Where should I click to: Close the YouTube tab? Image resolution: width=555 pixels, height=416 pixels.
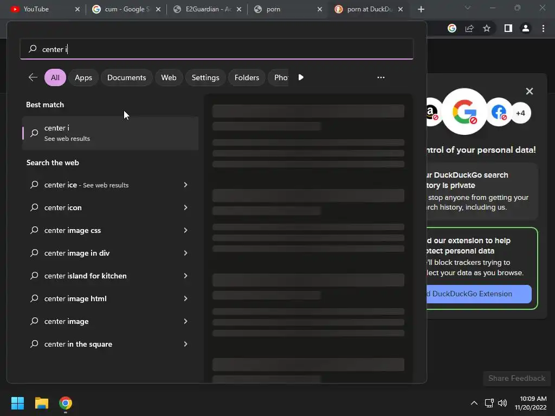(78, 9)
